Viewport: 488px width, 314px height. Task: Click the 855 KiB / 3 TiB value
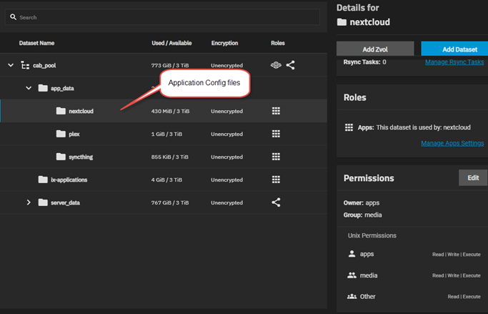click(169, 157)
